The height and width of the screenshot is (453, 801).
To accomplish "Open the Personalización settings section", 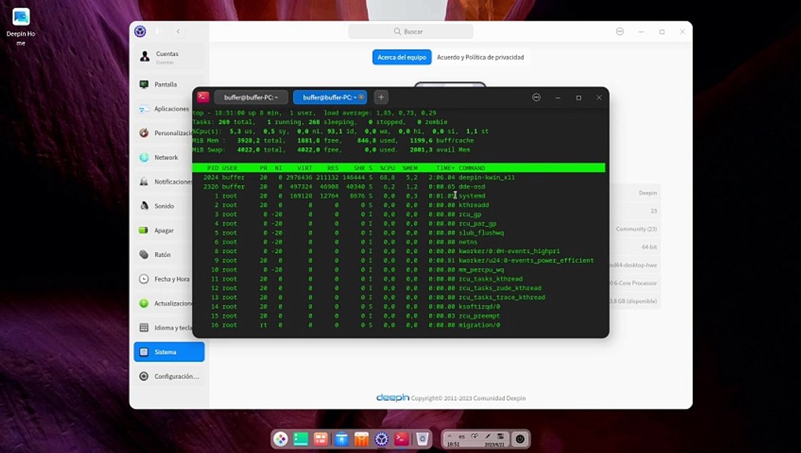I will (x=169, y=133).
